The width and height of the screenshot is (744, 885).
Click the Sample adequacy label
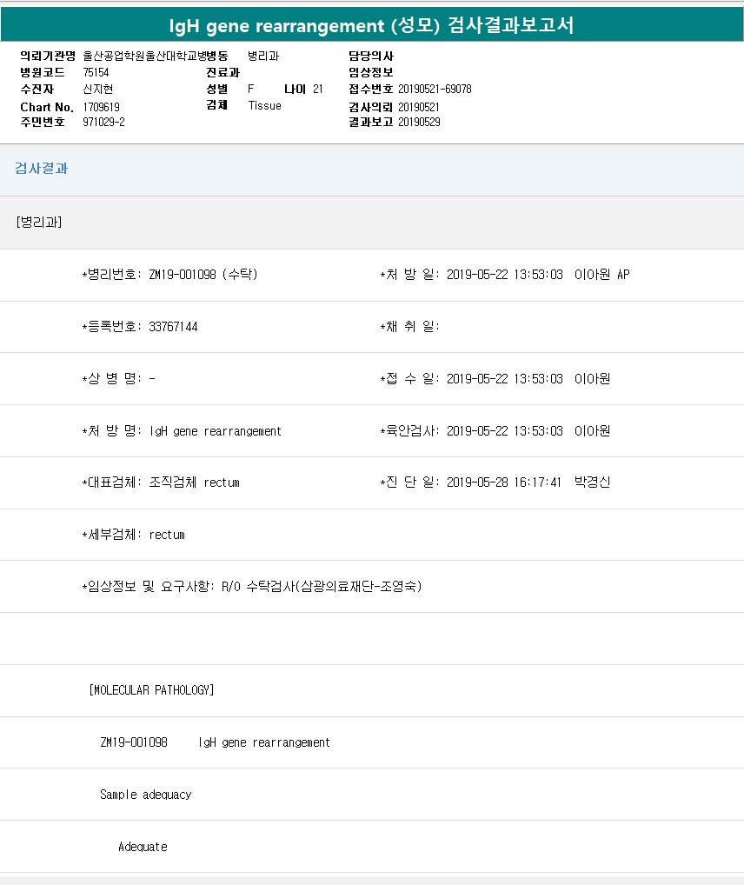coord(145,795)
